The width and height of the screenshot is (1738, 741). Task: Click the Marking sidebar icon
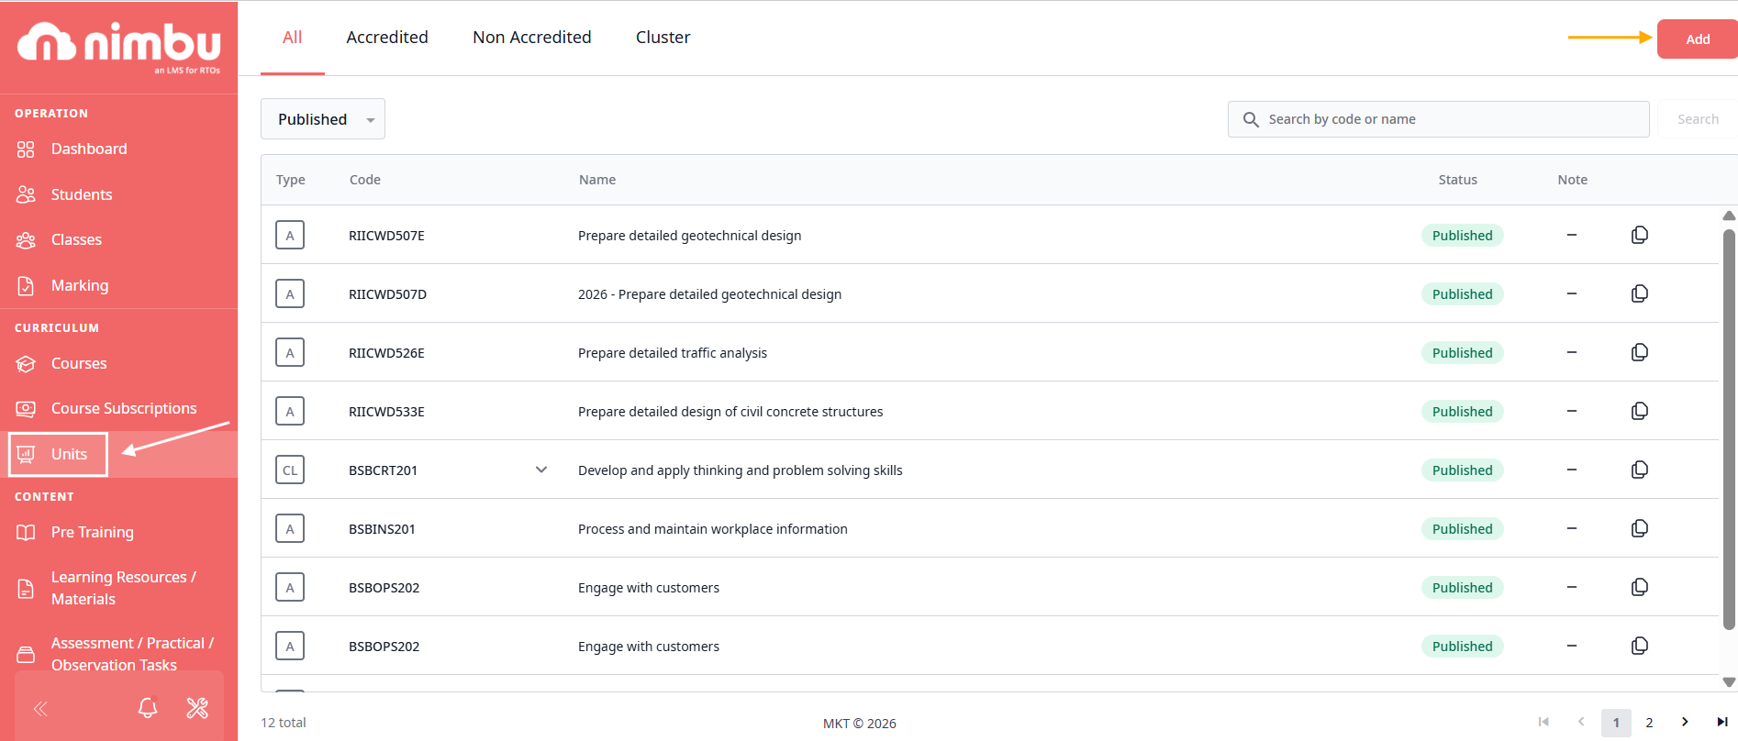pyautogui.click(x=26, y=286)
